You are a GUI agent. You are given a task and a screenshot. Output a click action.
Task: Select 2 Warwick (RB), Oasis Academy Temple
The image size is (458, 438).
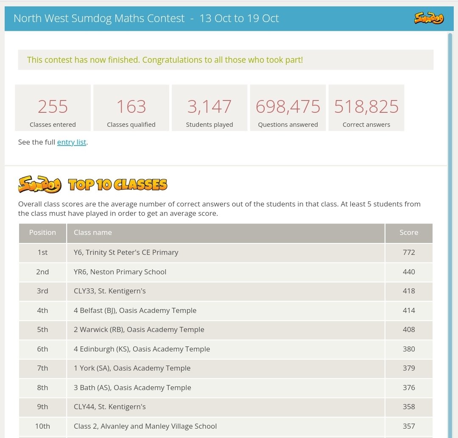(x=139, y=330)
